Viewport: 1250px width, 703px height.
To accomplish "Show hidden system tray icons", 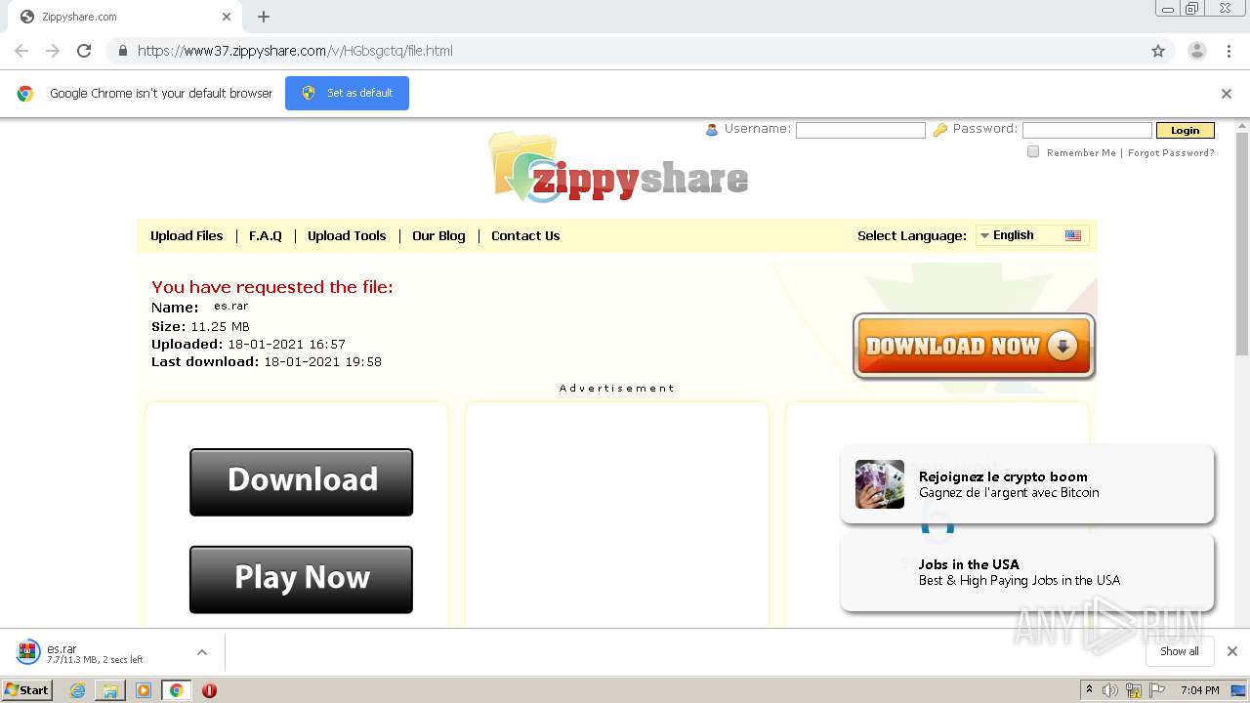I will tap(1089, 690).
